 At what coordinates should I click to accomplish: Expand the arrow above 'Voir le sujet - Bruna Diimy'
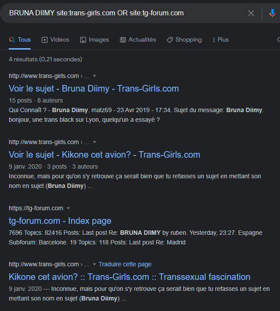click(x=94, y=76)
